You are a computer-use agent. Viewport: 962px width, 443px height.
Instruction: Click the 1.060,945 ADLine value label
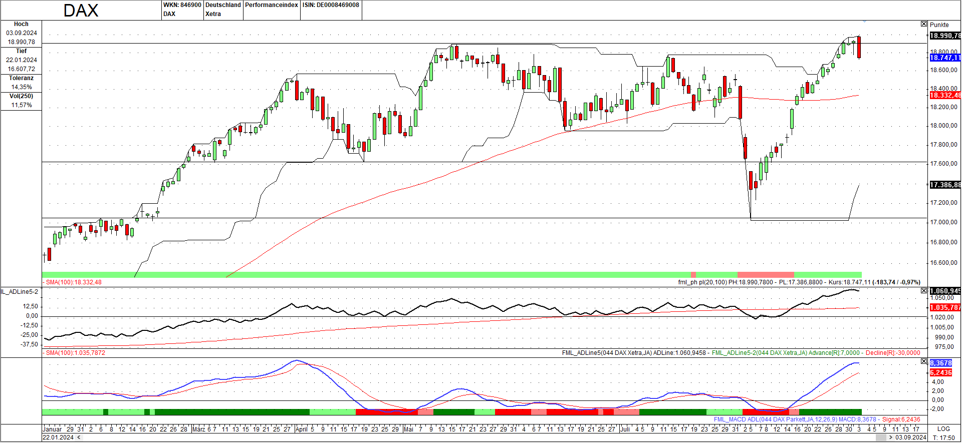click(945, 291)
